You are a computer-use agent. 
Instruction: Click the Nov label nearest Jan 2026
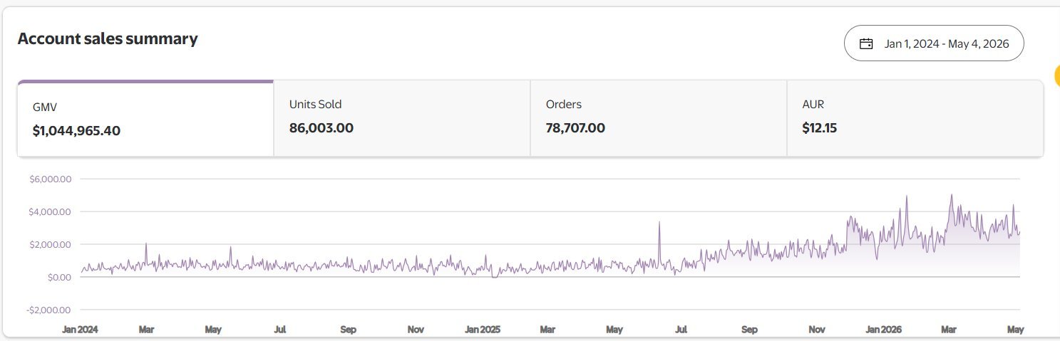point(817,330)
